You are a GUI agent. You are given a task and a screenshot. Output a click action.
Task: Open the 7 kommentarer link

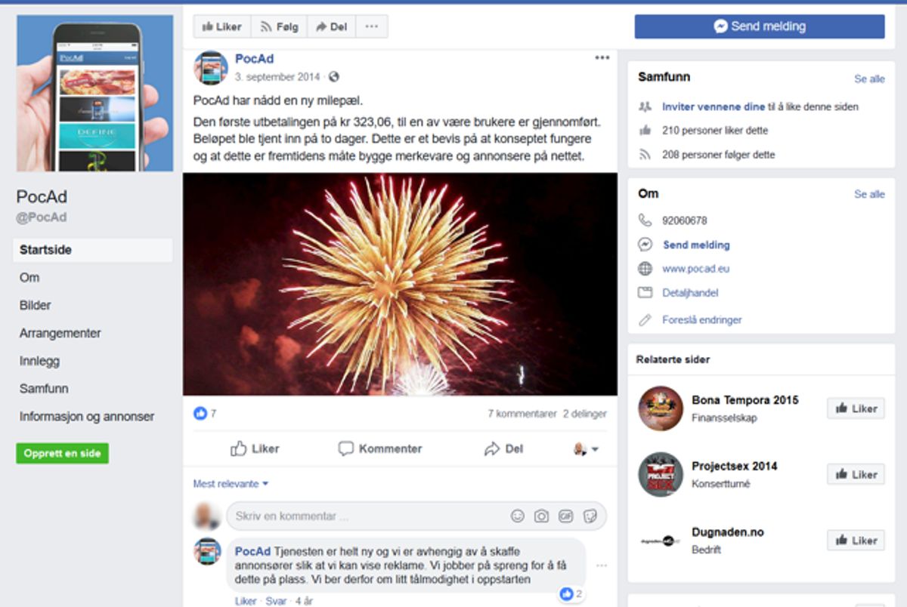[522, 414]
